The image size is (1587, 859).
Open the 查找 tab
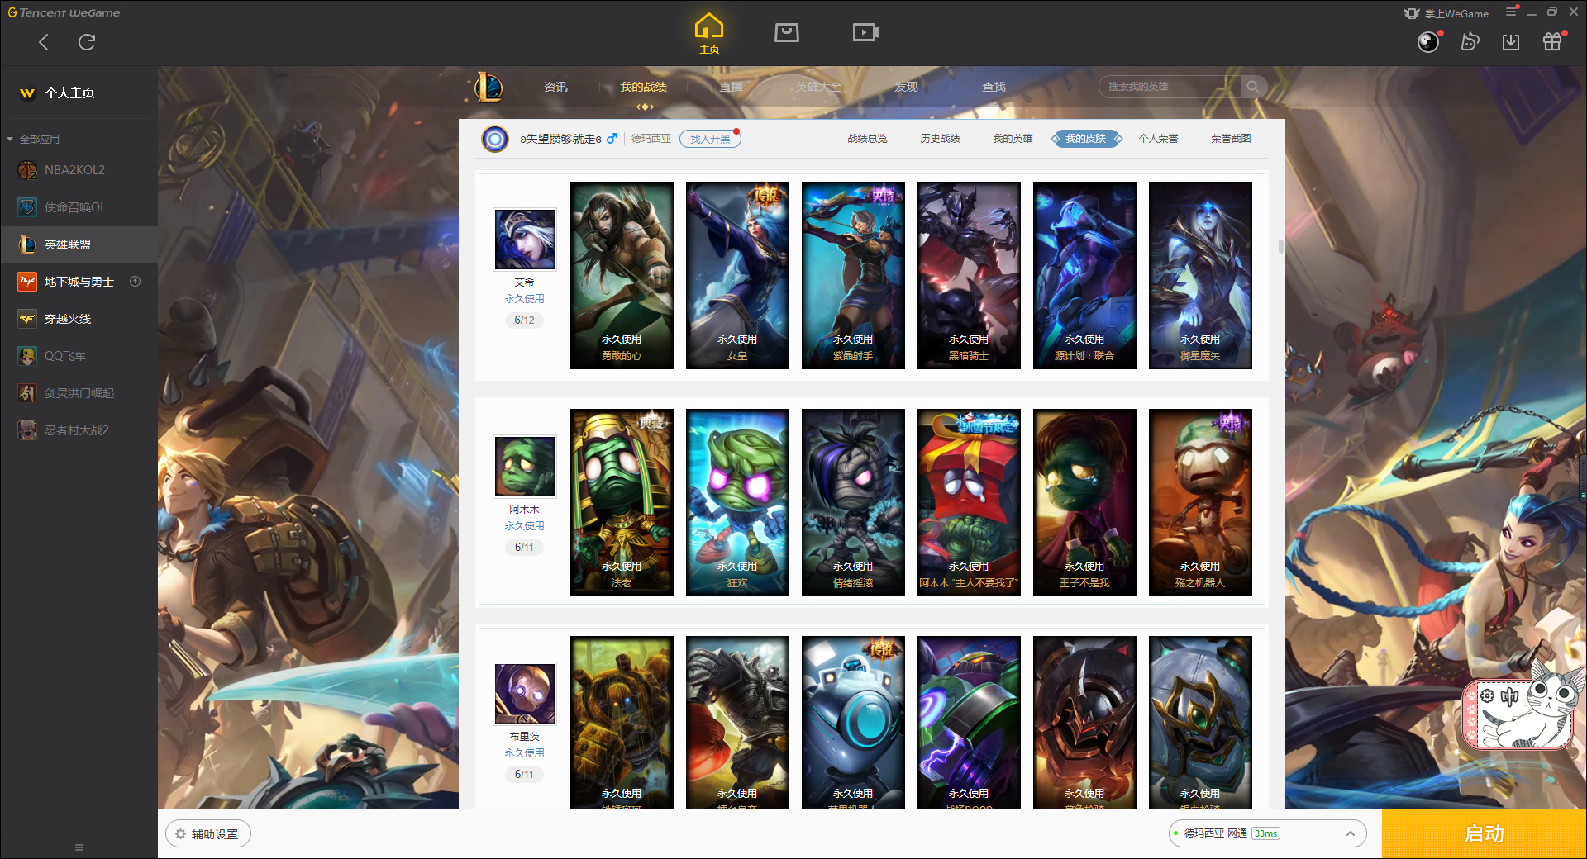click(x=994, y=87)
